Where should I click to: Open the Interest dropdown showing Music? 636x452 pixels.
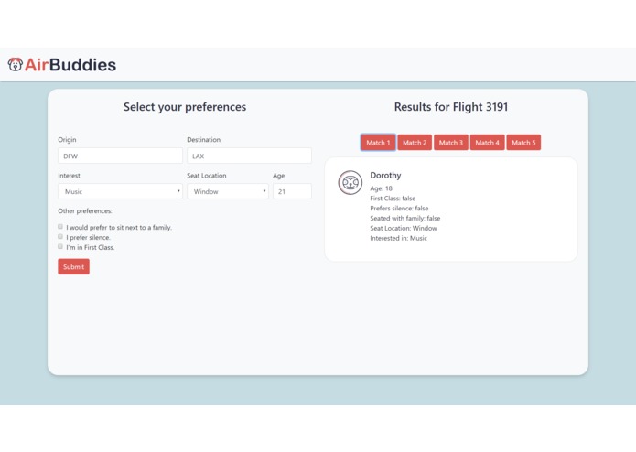tap(120, 191)
